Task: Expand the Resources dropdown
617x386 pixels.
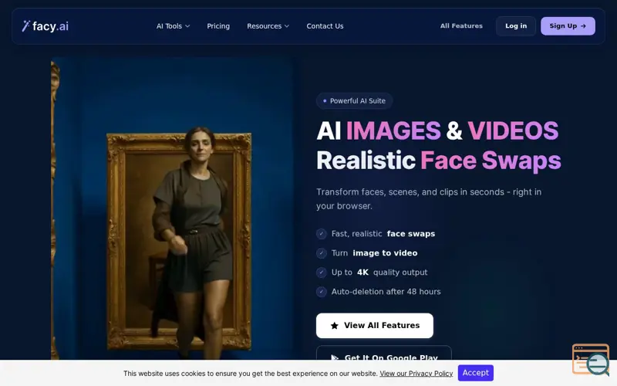Action: pyautogui.click(x=268, y=26)
